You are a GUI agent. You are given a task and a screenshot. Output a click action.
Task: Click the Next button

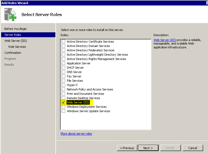click(x=148, y=148)
